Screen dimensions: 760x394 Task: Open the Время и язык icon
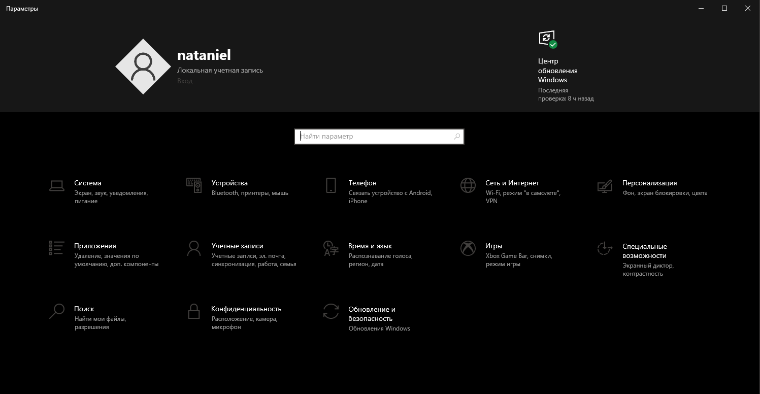coord(331,248)
